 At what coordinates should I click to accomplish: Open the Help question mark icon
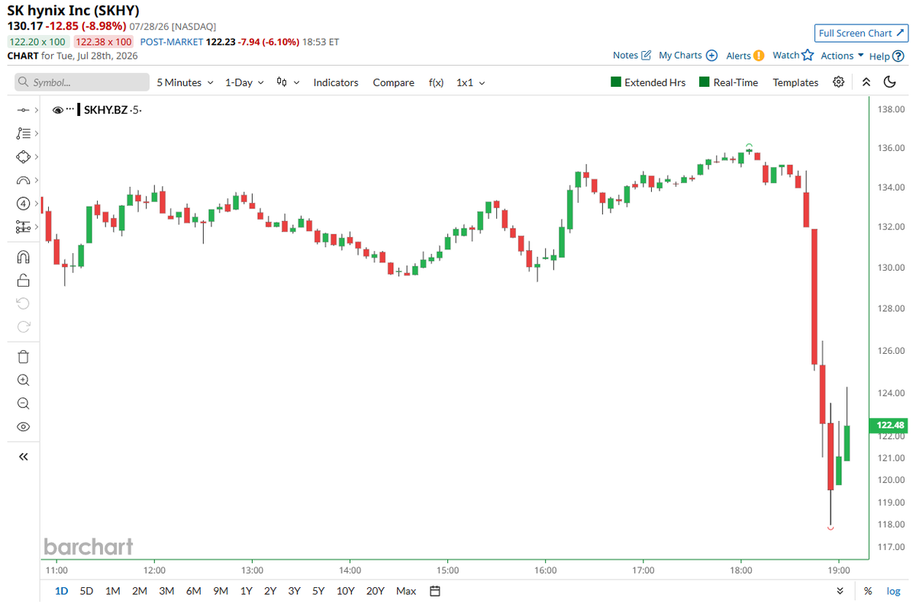(898, 56)
